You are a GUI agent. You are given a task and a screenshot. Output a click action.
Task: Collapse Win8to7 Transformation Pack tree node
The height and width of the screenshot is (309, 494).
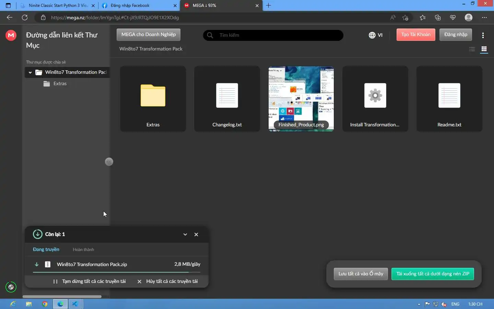(x=30, y=72)
